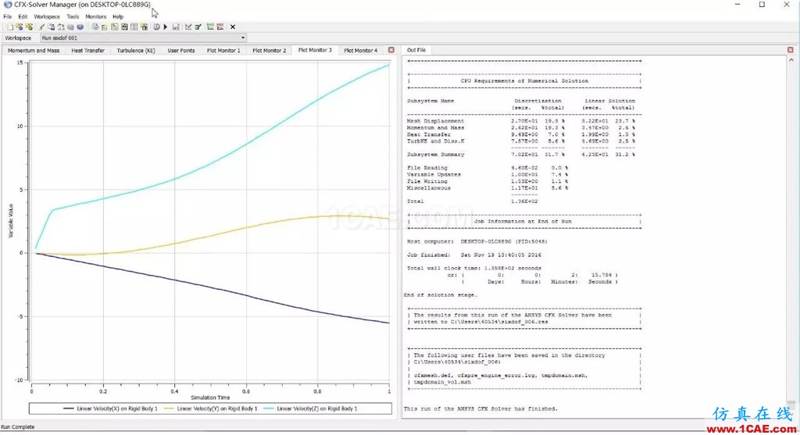
Task: Click the Mesh Displacement row in Out File
Action: click(x=521, y=121)
